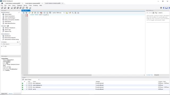Click the Schemas panel expand icon
Screen dimensions: 170x95
(x=19, y=42)
